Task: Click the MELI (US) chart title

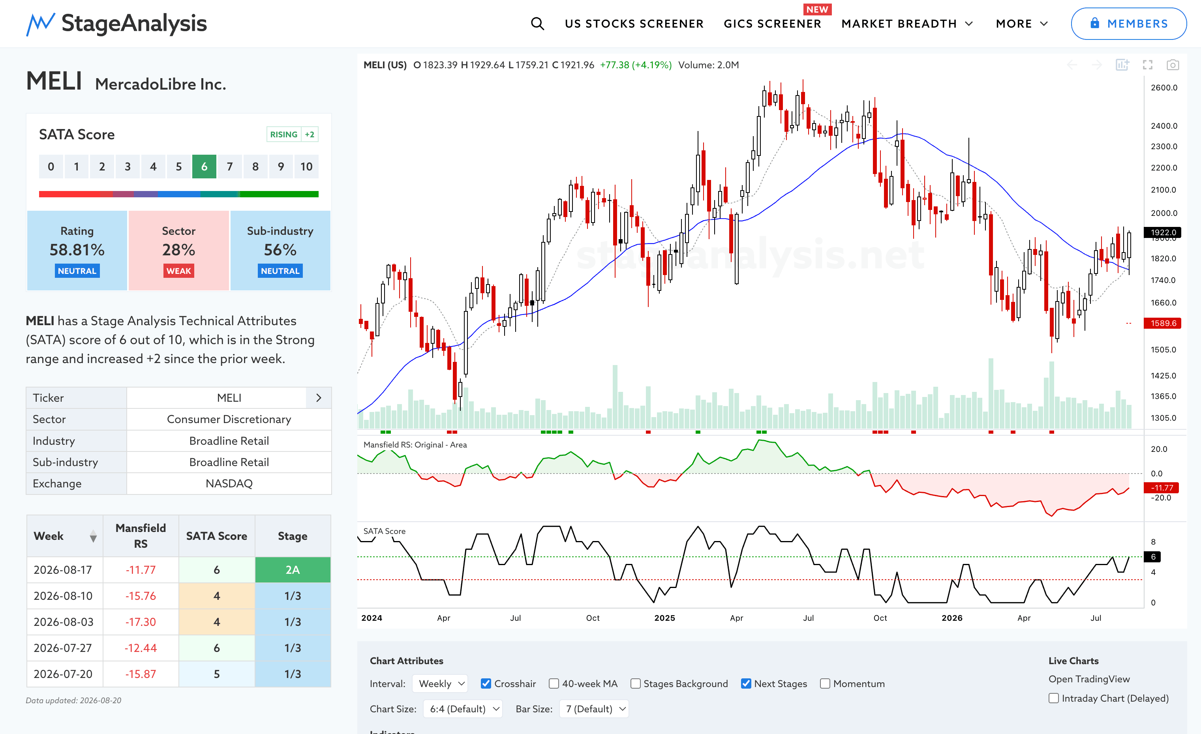Action: [x=385, y=65]
